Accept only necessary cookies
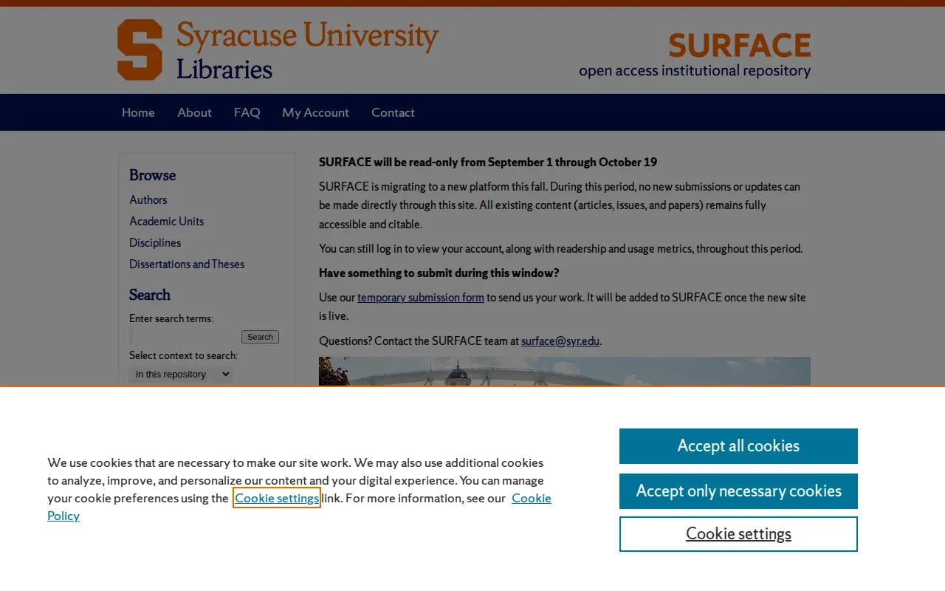This screenshot has height=591, width=945. (738, 491)
